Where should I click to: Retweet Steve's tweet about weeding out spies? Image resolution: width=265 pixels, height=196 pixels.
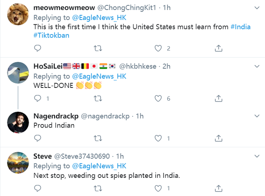coord(98,188)
